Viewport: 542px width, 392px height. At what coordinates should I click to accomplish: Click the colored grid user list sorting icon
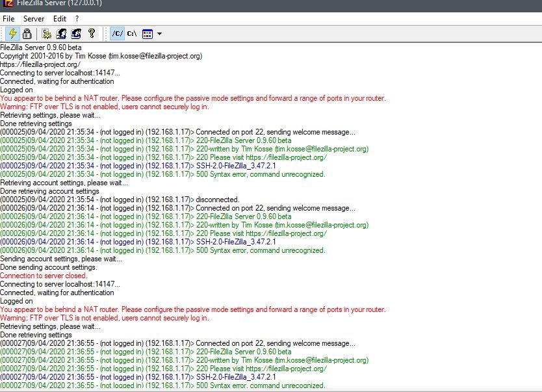tap(148, 33)
